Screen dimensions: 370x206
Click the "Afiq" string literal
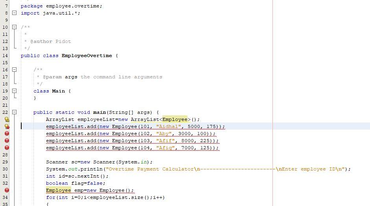coord(165,148)
